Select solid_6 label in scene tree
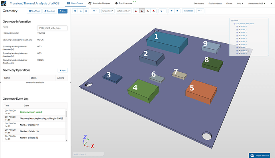 244,44
